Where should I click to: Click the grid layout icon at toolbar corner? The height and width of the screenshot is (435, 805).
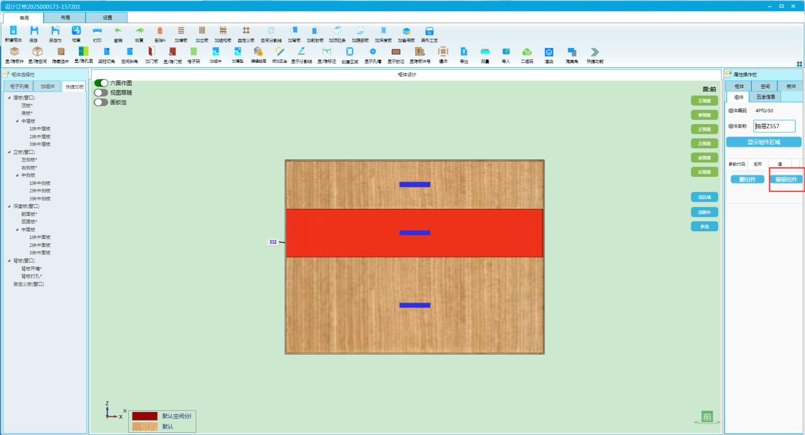[799, 64]
